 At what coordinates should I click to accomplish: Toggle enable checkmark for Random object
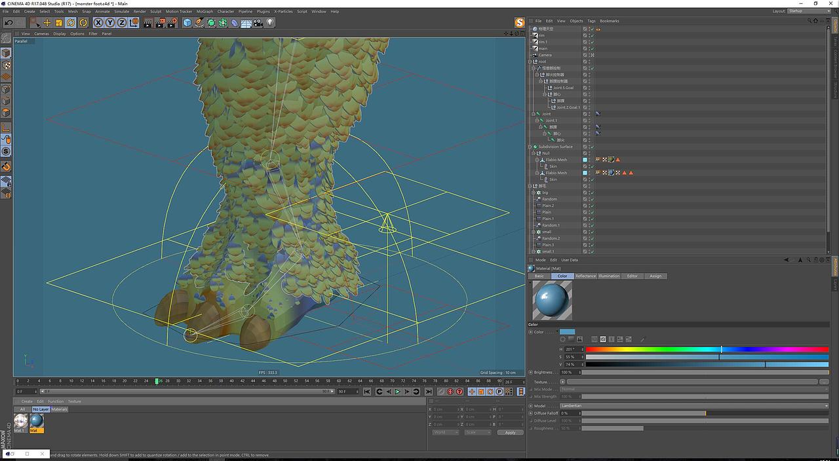(592, 199)
